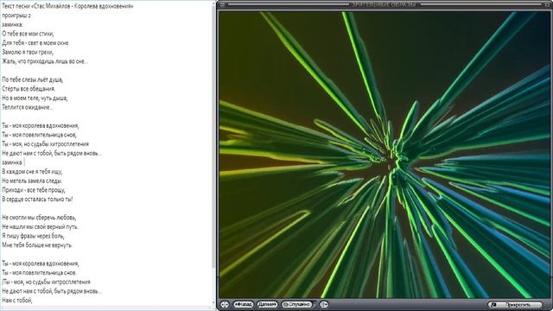
Task: Open the menu icon left of Зрительные образы title
Action: (222, 4)
